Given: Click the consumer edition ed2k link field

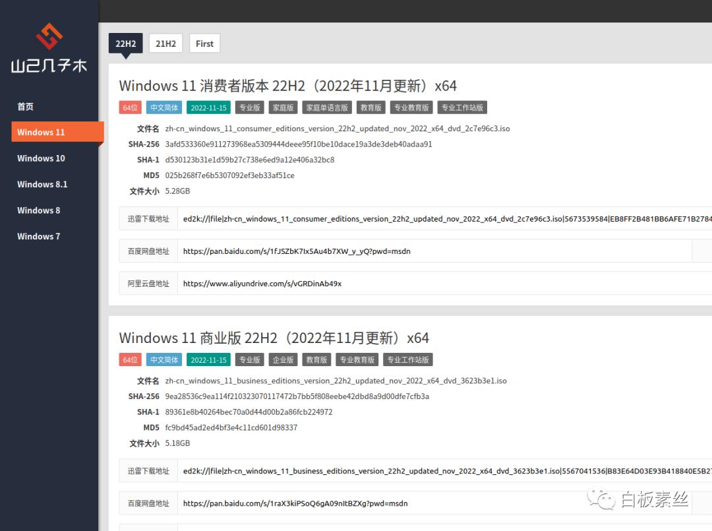Looking at the screenshot, I should click(x=445, y=219).
